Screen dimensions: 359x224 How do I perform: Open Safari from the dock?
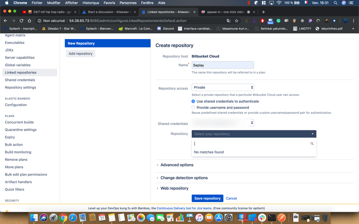(73, 218)
